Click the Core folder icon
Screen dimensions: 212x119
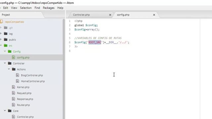[x=10, y=111]
